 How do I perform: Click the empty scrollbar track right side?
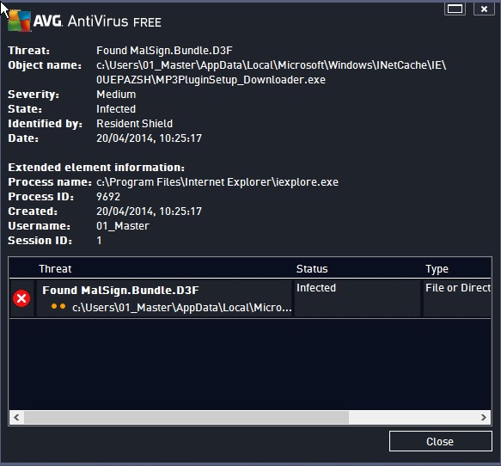click(412, 417)
